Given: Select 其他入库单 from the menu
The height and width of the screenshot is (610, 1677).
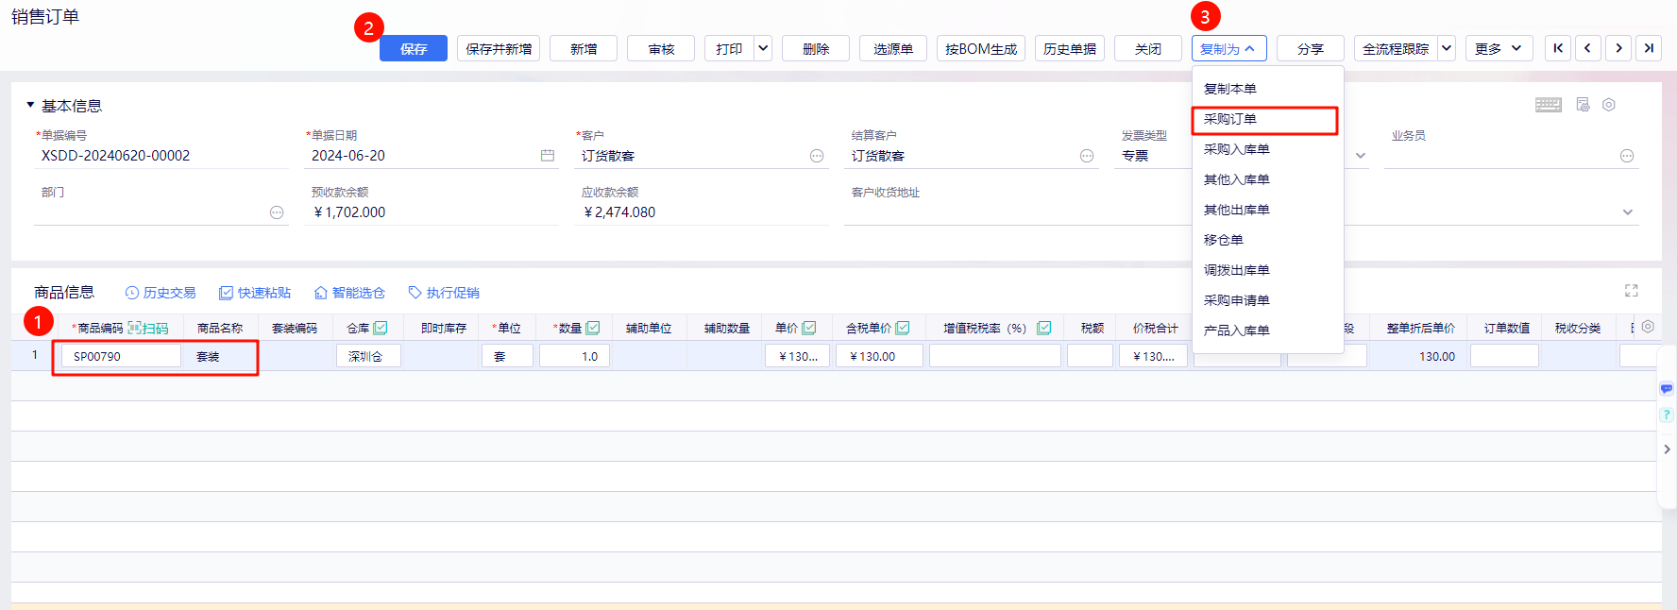Looking at the screenshot, I should (1267, 179).
